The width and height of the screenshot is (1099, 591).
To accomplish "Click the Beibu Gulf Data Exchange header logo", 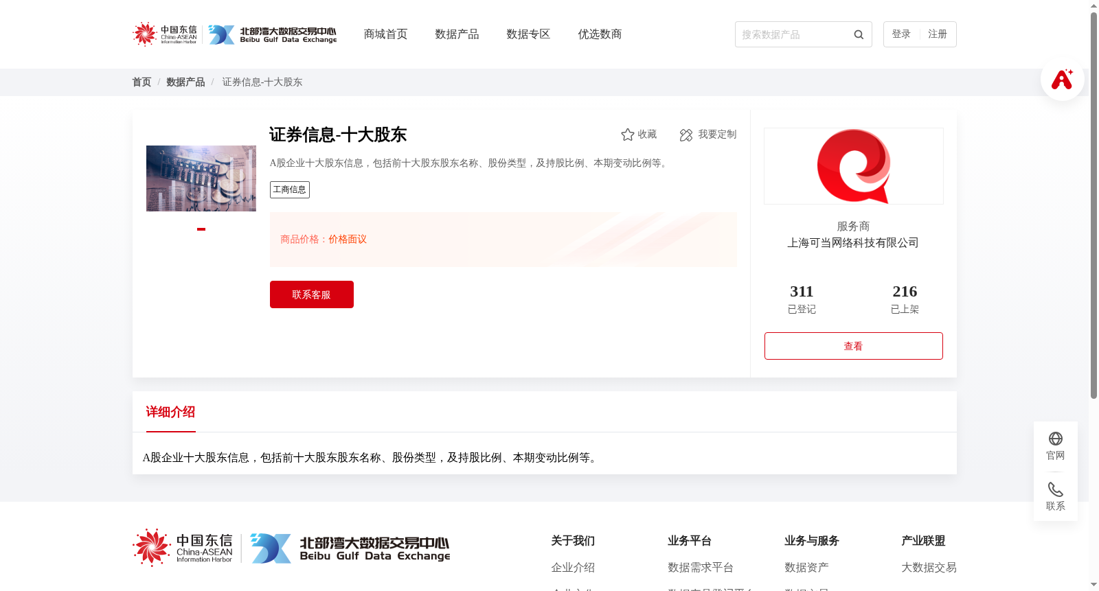I will [x=273, y=35].
